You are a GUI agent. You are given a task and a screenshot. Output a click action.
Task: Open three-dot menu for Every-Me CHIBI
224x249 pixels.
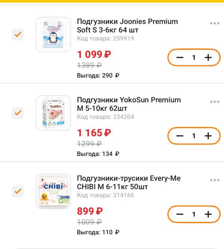[x=214, y=180]
